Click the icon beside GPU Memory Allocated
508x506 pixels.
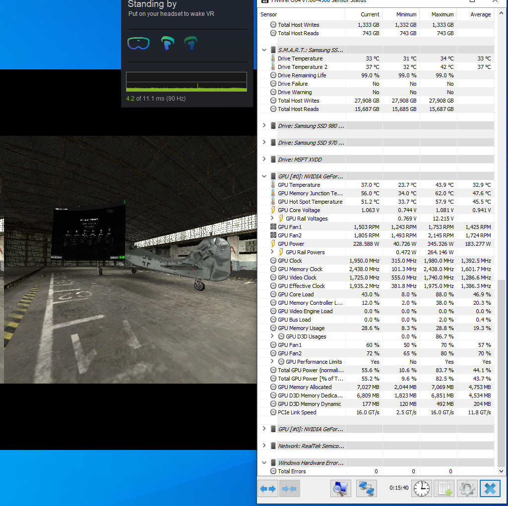(273, 387)
